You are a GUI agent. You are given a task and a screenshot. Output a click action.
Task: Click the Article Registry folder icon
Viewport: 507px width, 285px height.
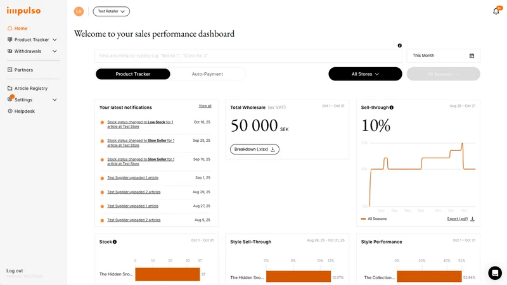pyautogui.click(x=10, y=88)
